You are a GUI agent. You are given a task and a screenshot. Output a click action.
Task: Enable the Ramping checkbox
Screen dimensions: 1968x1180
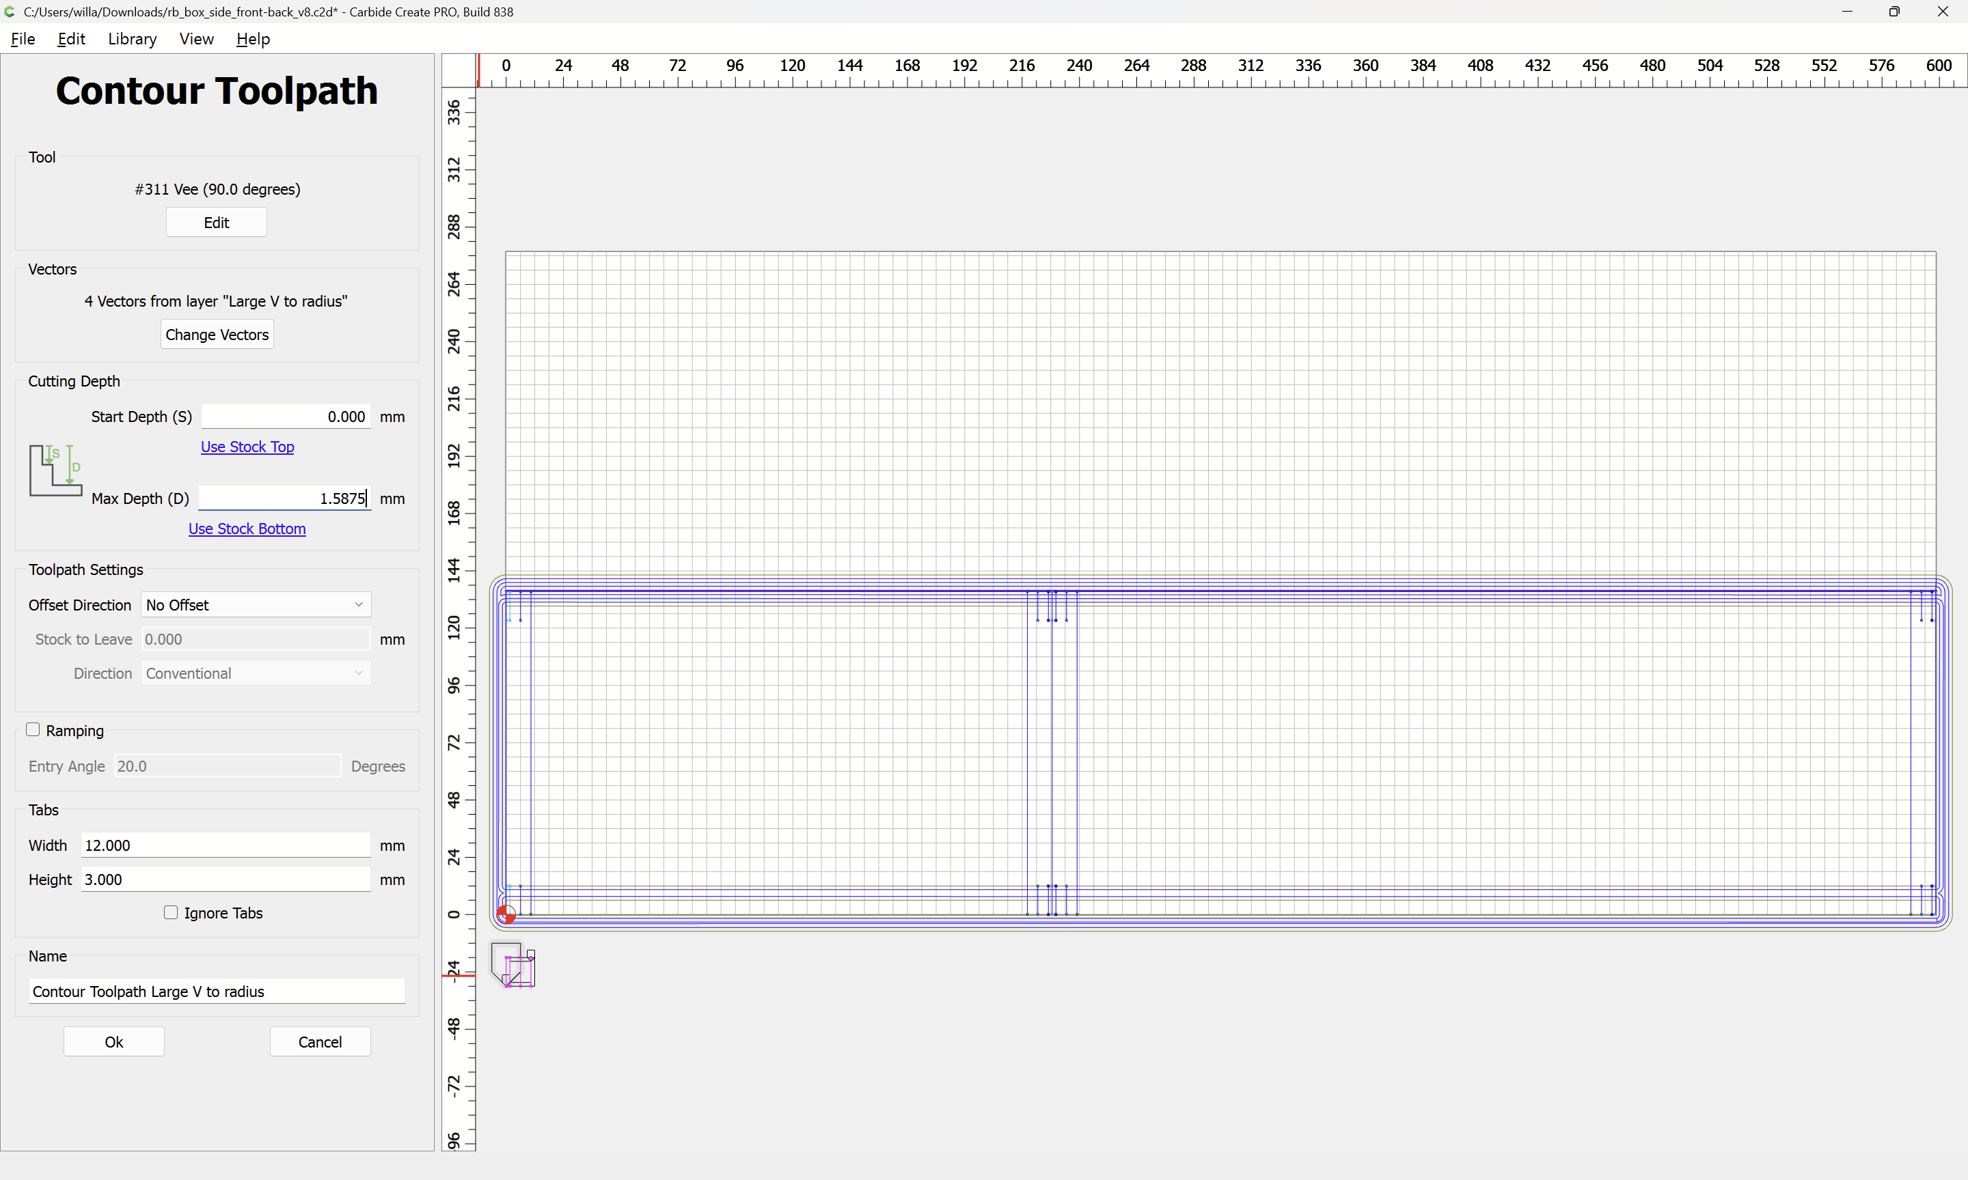(x=33, y=729)
